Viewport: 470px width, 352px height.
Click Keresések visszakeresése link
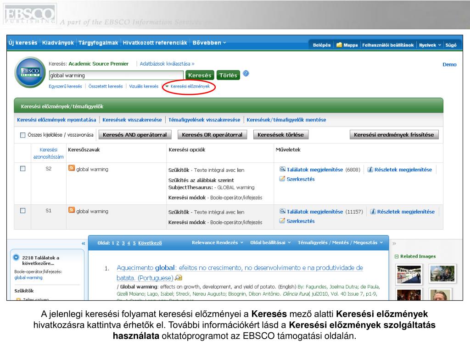[x=132, y=120]
